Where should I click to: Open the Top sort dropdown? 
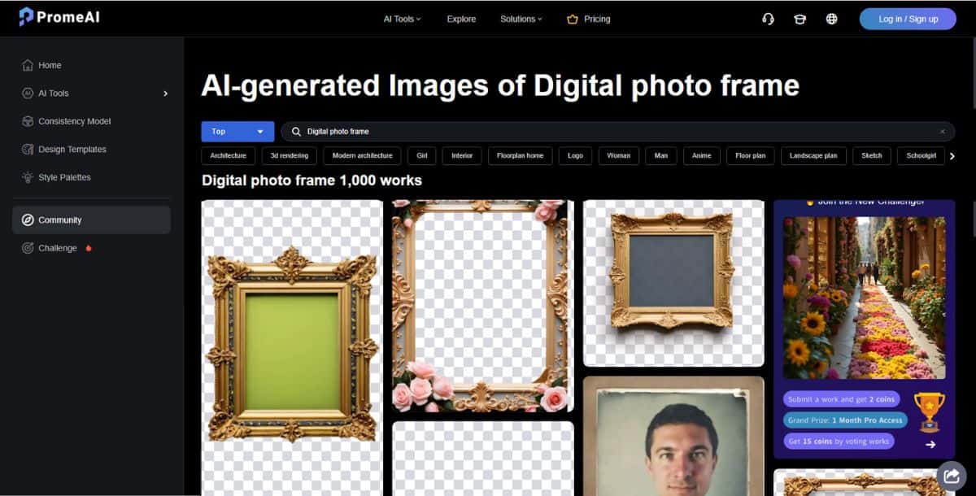237,132
